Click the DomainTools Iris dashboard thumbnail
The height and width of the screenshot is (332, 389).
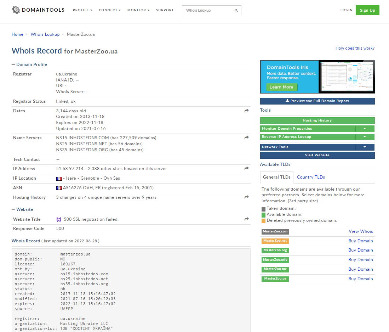[x=347, y=77]
